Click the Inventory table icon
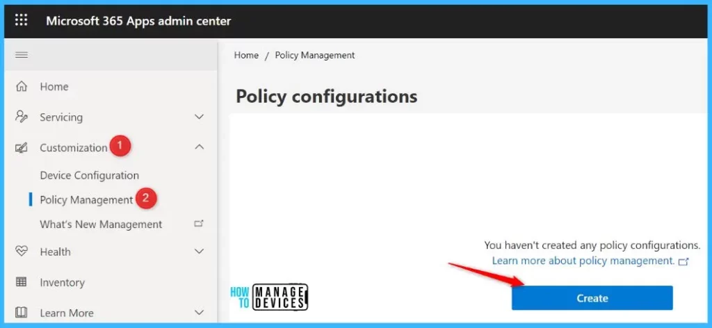The image size is (712, 328). [x=22, y=281]
